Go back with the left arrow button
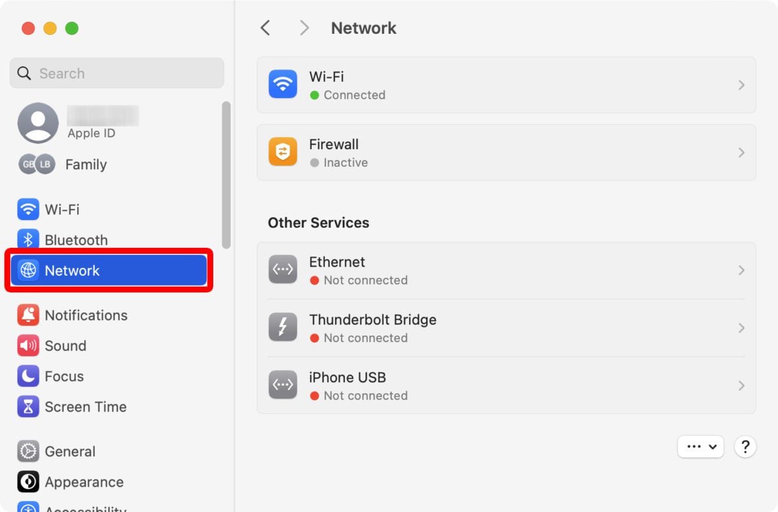The height and width of the screenshot is (512, 778). (x=265, y=28)
